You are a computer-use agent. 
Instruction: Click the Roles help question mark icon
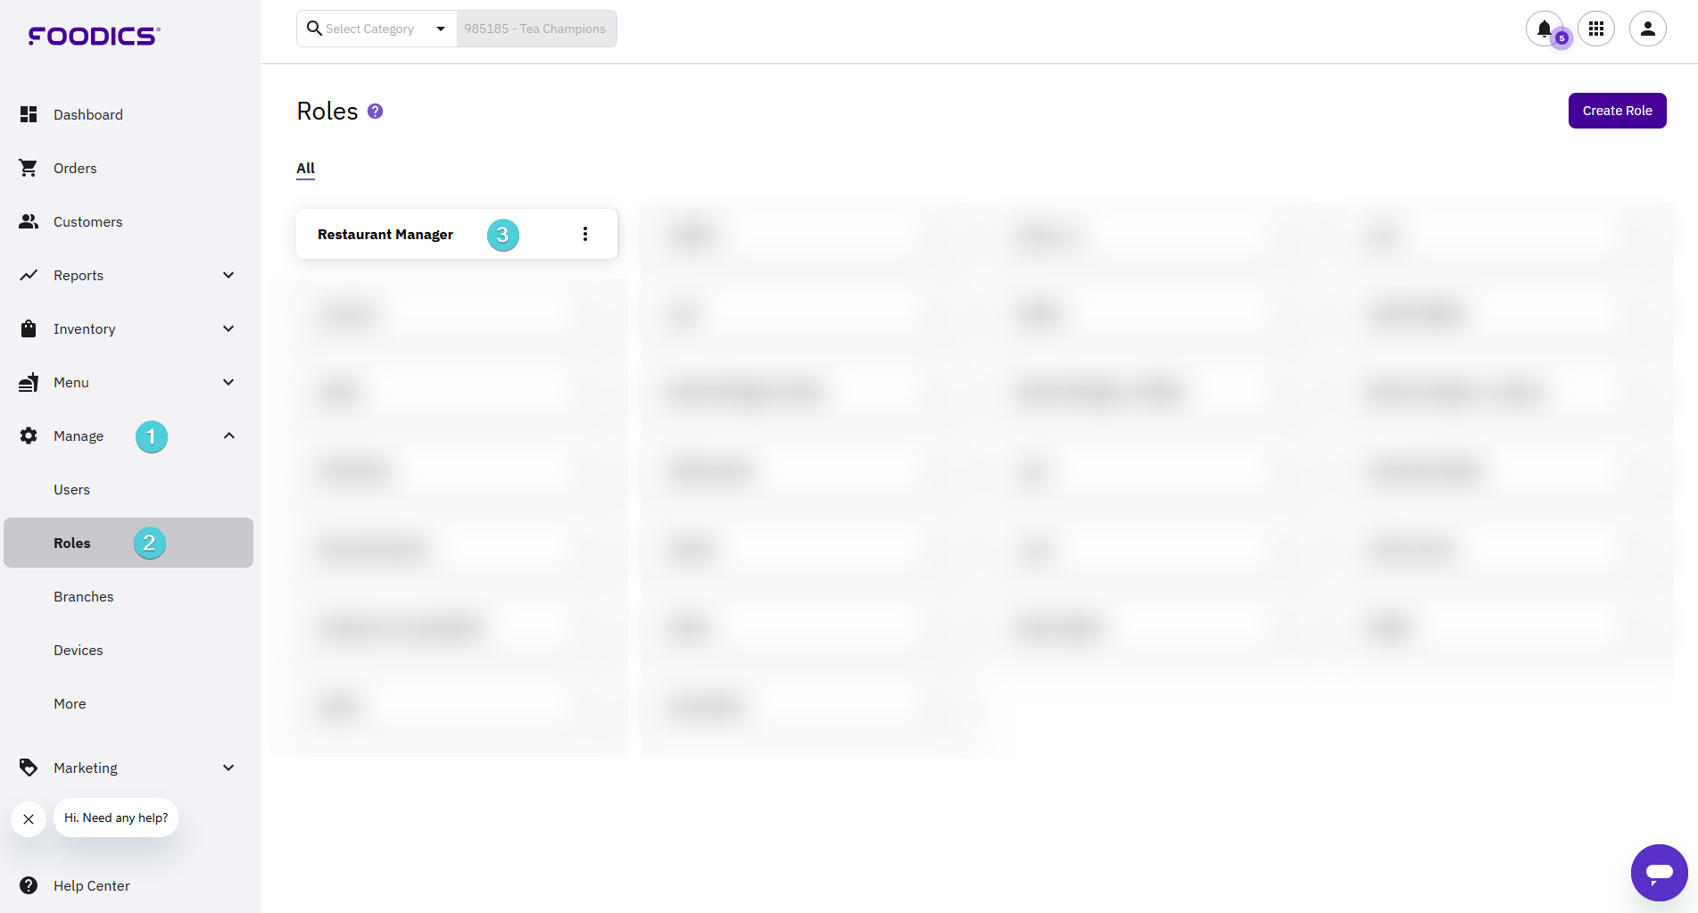click(376, 112)
